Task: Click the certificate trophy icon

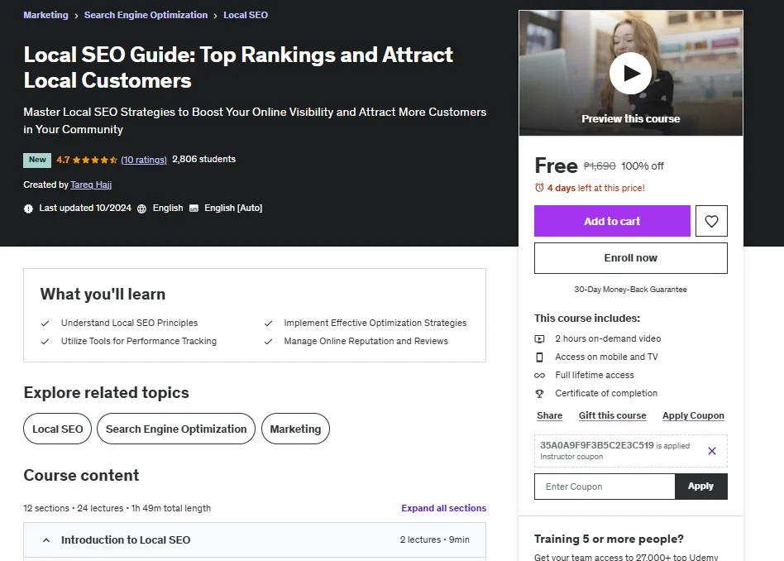Action: tap(539, 393)
